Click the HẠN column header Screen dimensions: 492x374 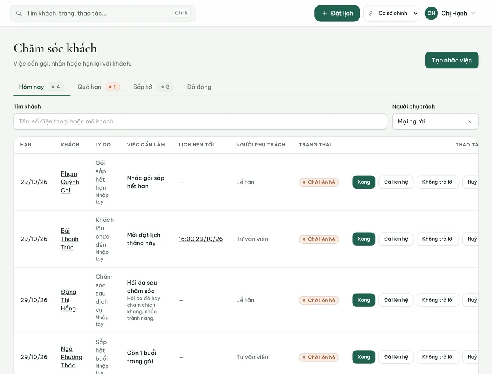click(26, 145)
